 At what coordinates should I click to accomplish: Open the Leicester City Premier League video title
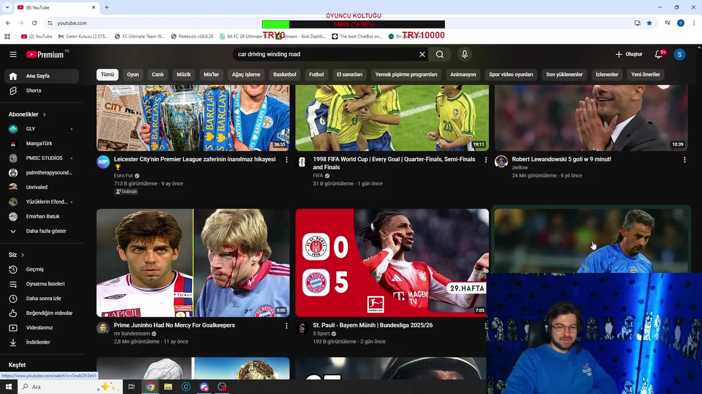(195, 159)
